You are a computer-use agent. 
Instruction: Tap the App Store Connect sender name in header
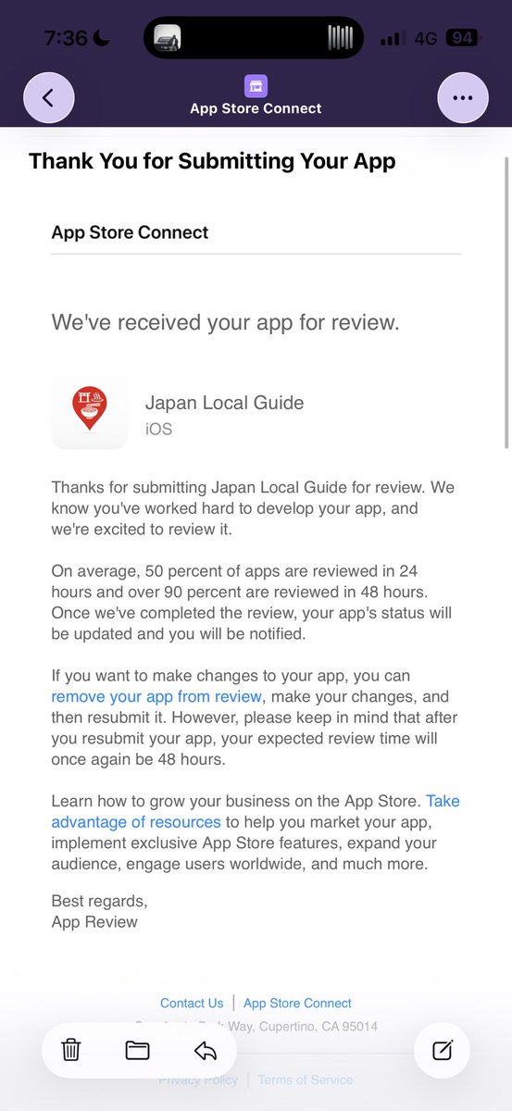click(x=256, y=108)
